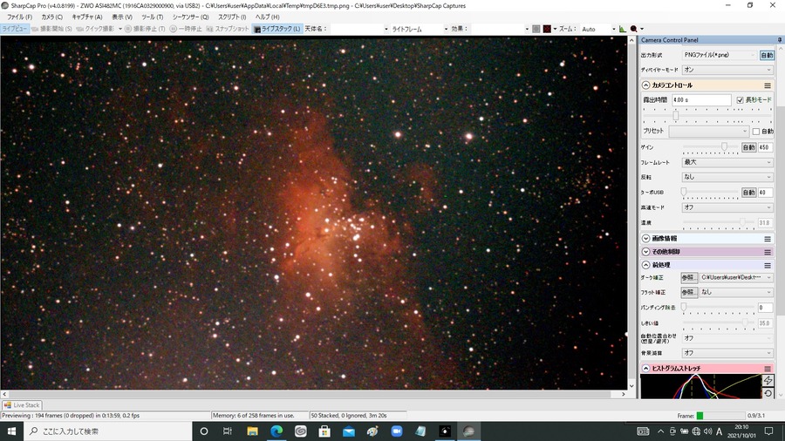
Task: Click the lightning auto-stretch icon in histogram
Action: point(768,381)
